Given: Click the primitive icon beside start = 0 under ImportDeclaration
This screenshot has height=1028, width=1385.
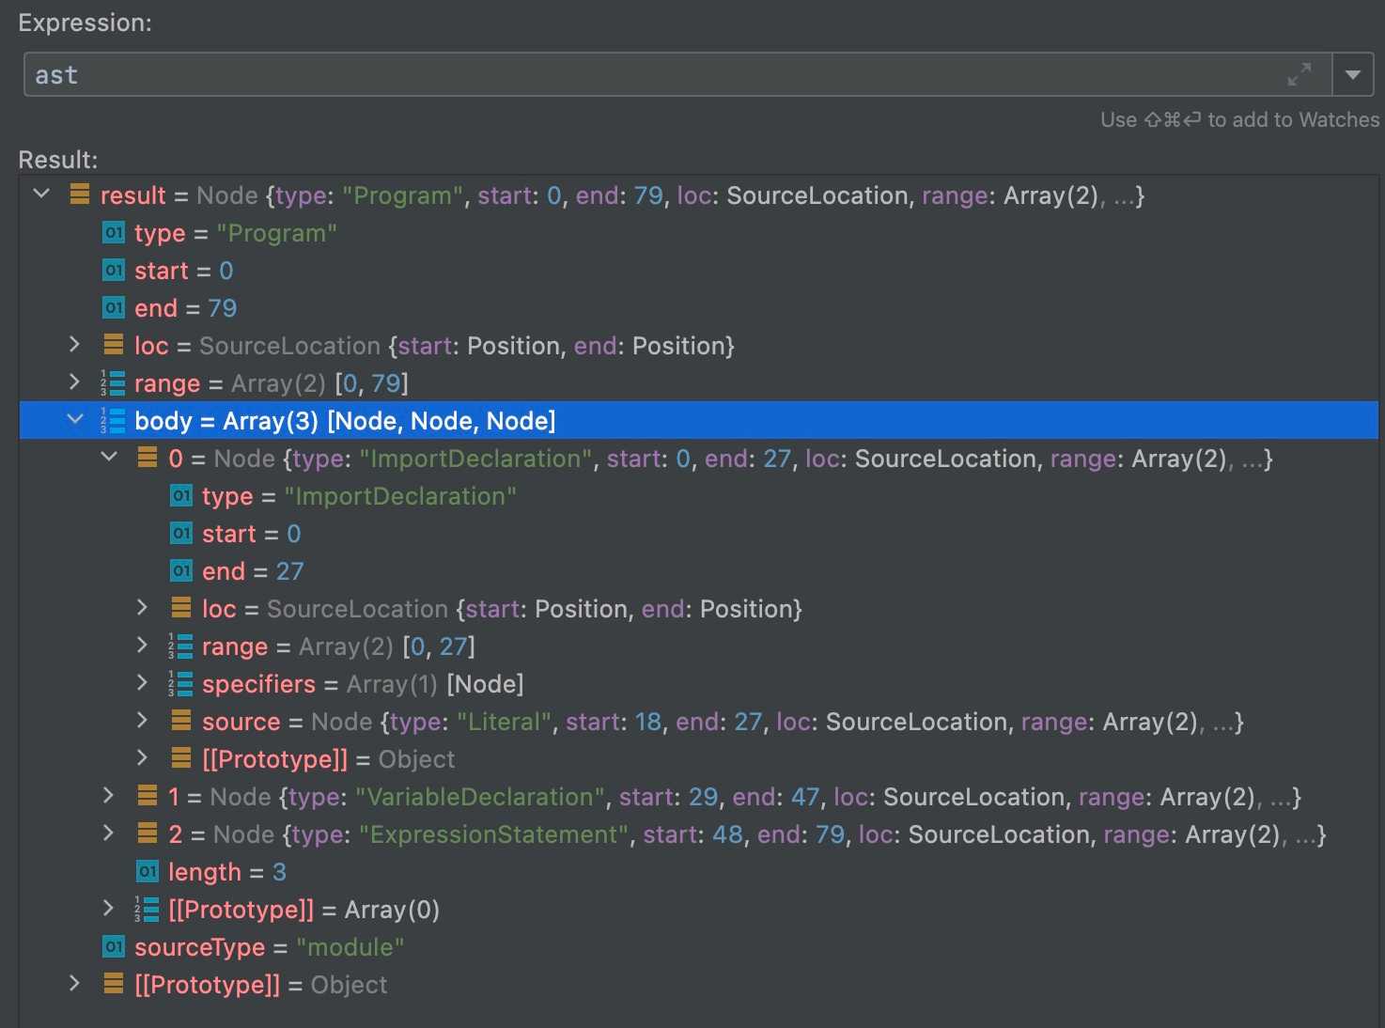Looking at the screenshot, I should pos(181,533).
